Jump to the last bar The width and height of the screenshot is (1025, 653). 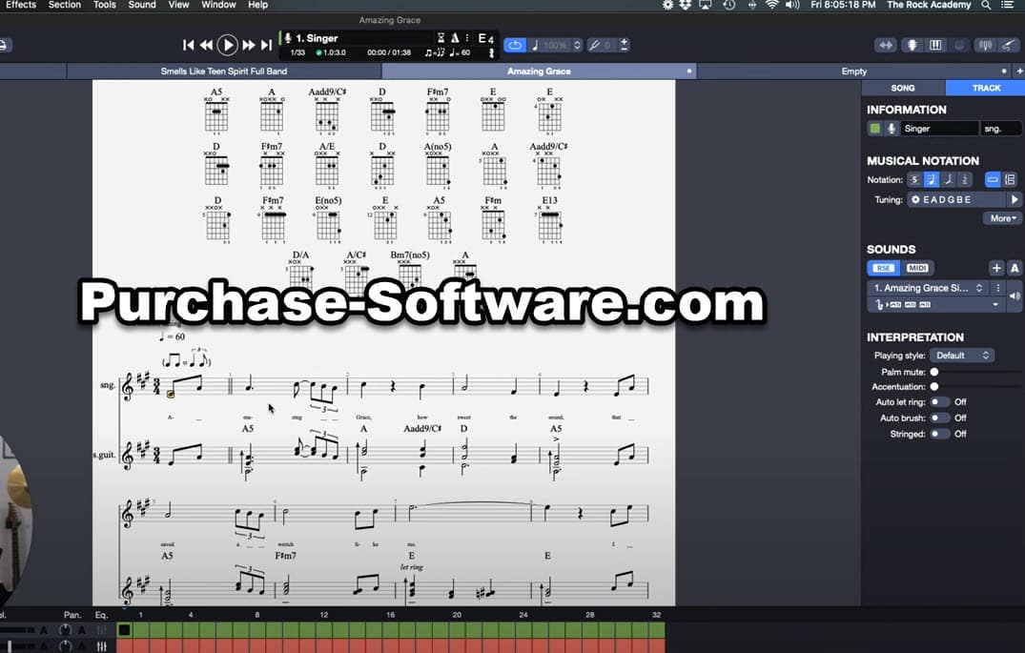tap(266, 45)
